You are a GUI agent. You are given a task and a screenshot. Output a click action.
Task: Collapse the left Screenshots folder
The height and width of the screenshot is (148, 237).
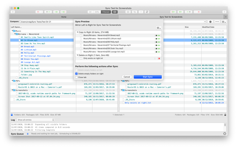(13, 90)
